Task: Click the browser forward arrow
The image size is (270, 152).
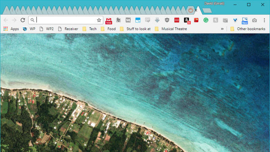Action: coord(14,20)
